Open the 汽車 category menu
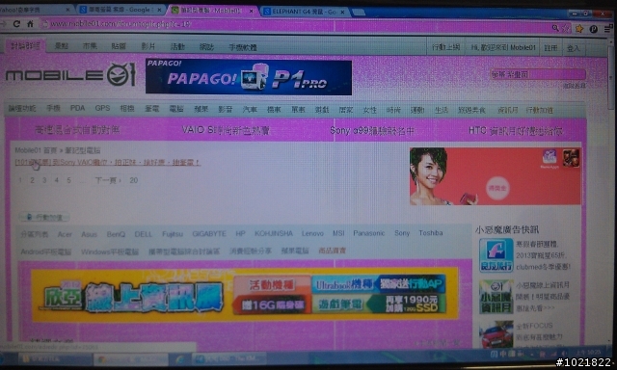 250,109
